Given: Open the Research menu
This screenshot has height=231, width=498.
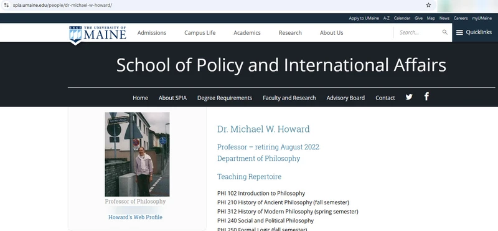Looking at the screenshot, I should (x=290, y=33).
